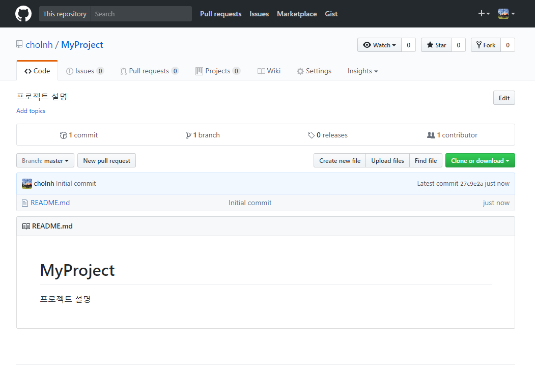Open Gist from top navigation
Viewport: 535px width, 370px height.
pyautogui.click(x=331, y=14)
